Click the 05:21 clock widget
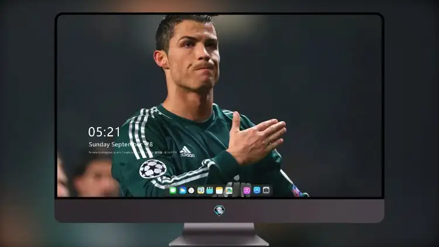Image resolution: width=439 pixels, height=247 pixels. coord(104,132)
